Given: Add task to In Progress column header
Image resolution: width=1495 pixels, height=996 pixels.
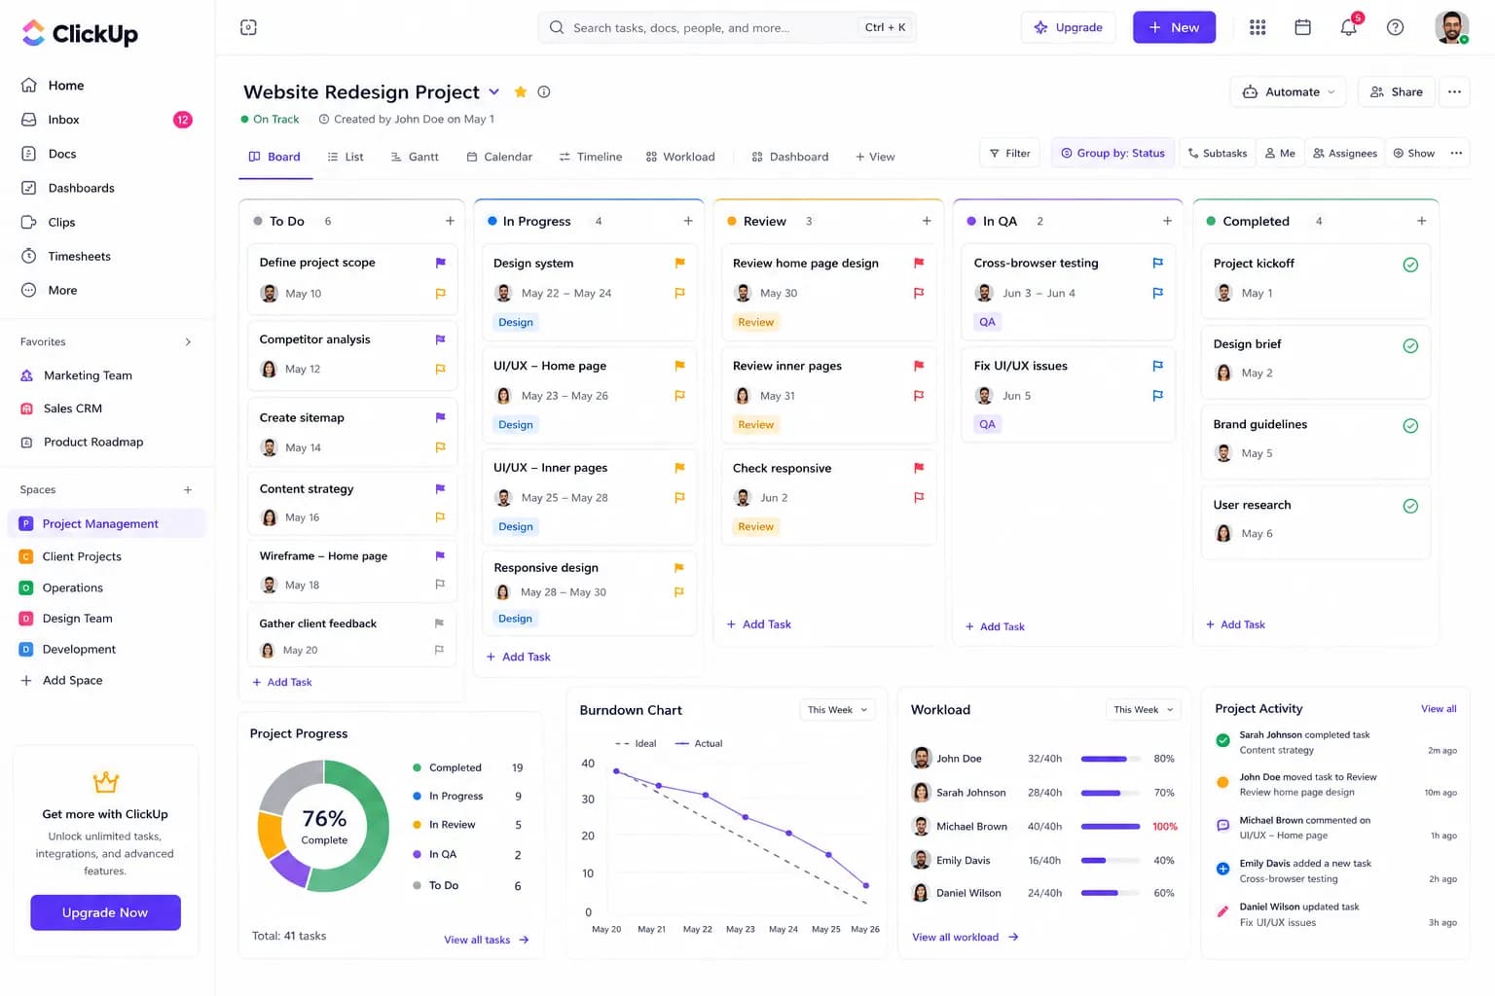Looking at the screenshot, I should 688,221.
